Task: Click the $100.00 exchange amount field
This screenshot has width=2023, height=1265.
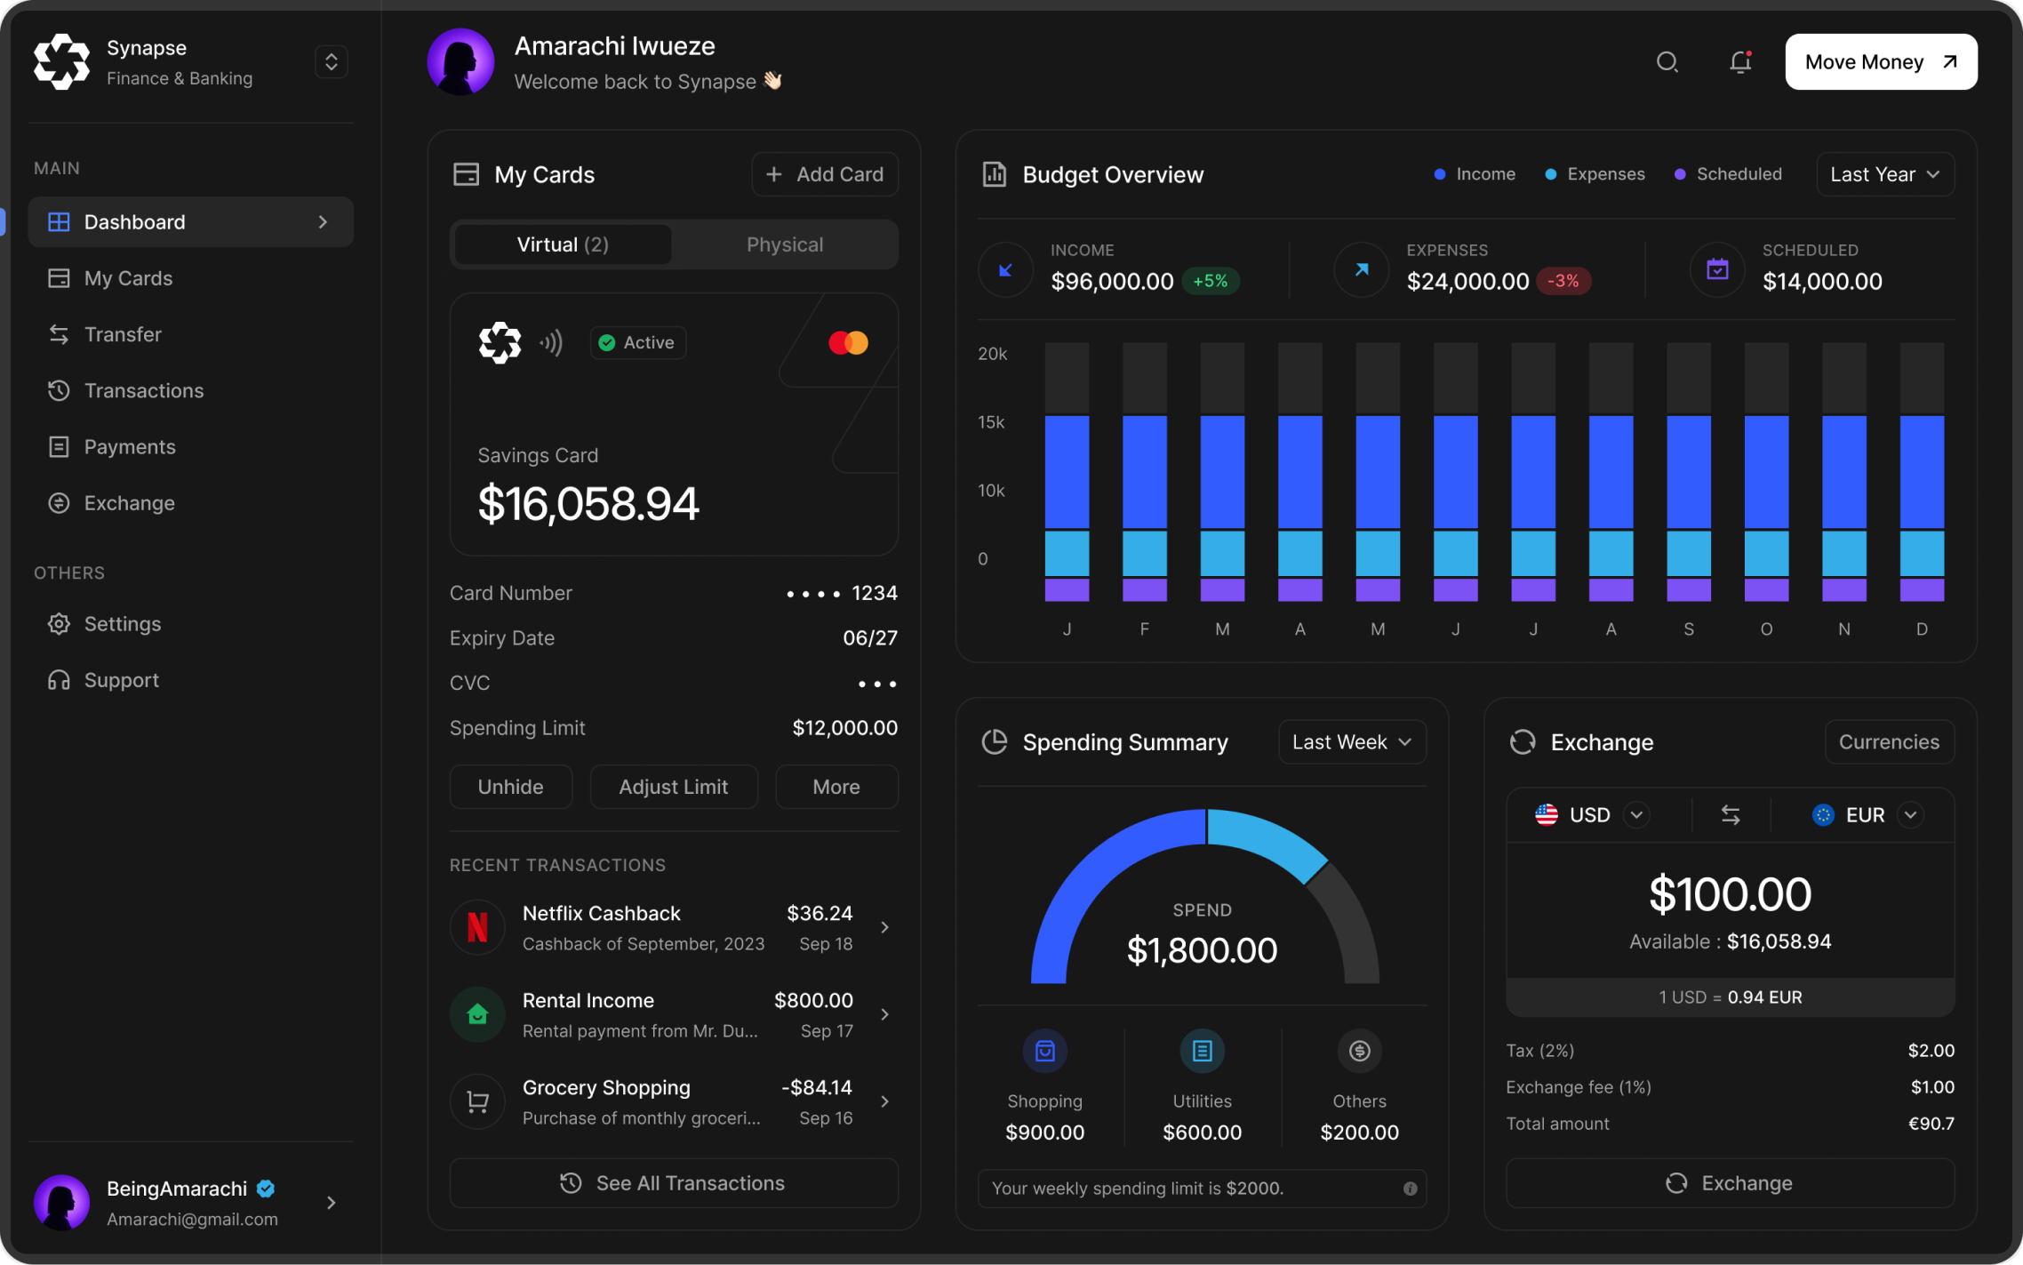Action: (1730, 894)
